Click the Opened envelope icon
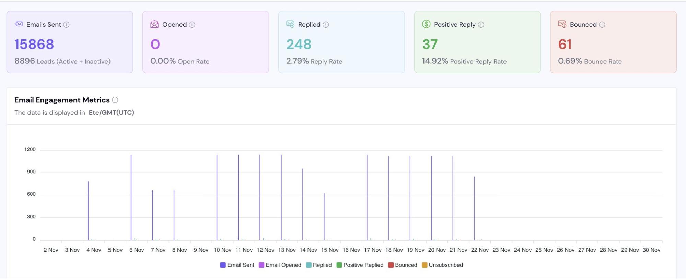The width and height of the screenshot is (686, 279). 154,24
